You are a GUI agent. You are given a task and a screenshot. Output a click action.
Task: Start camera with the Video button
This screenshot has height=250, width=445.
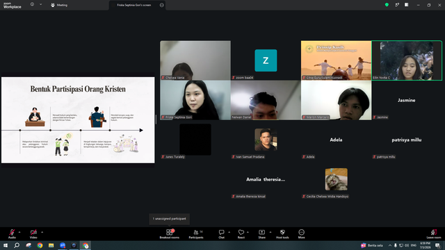coord(33,233)
